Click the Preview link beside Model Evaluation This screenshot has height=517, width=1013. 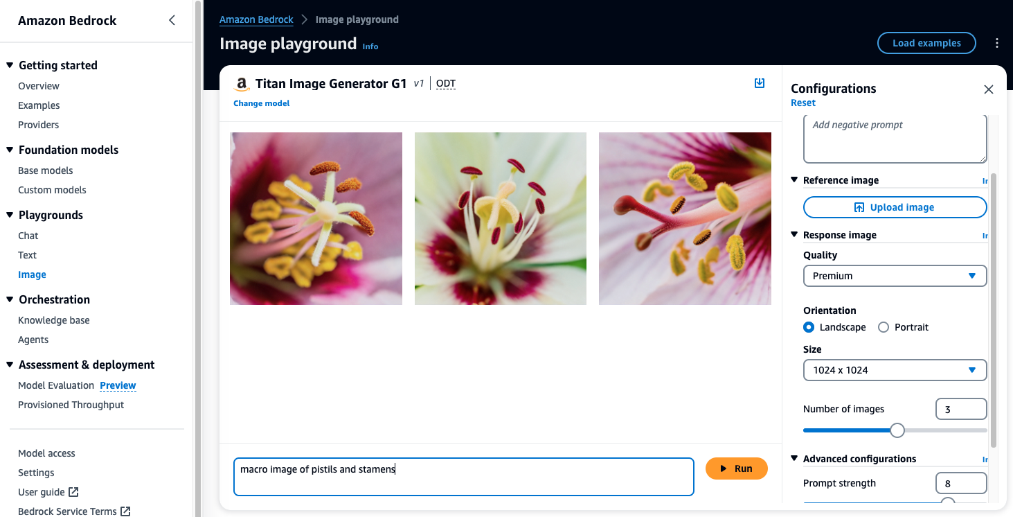tap(118, 385)
